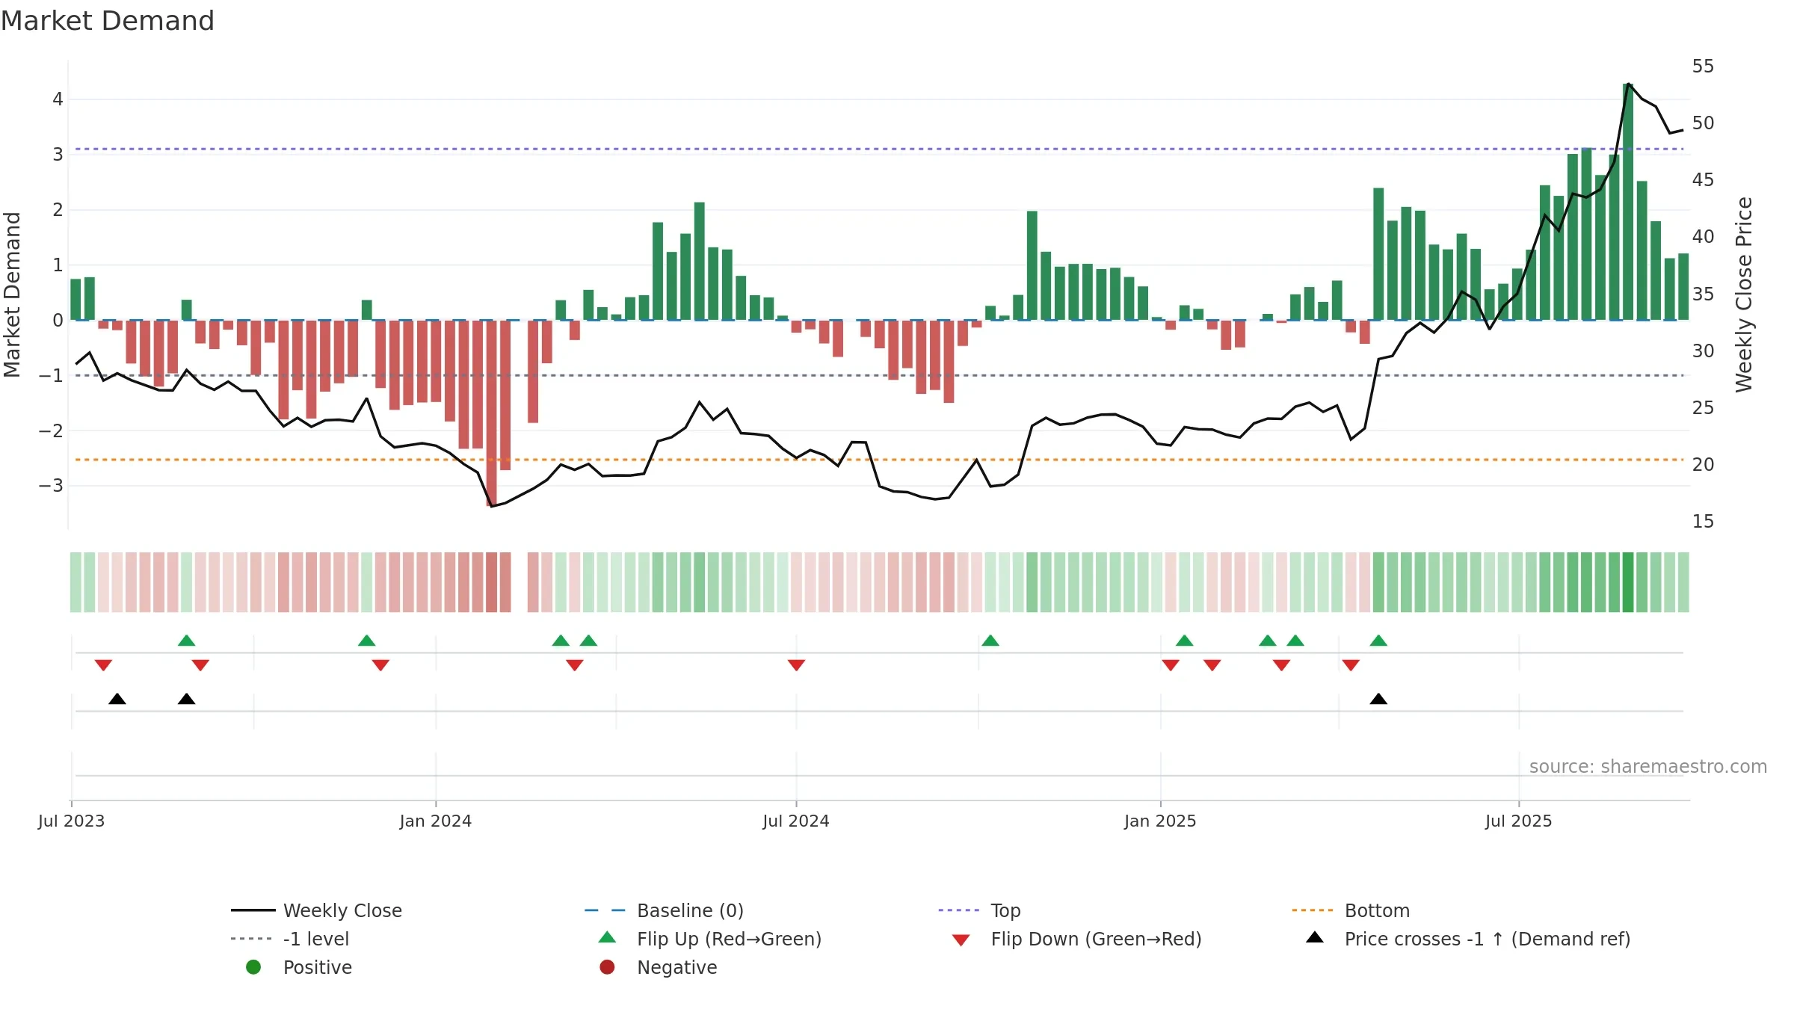Click the source: sharemaestro.com text
The image size is (1794, 1009).
1647,766
